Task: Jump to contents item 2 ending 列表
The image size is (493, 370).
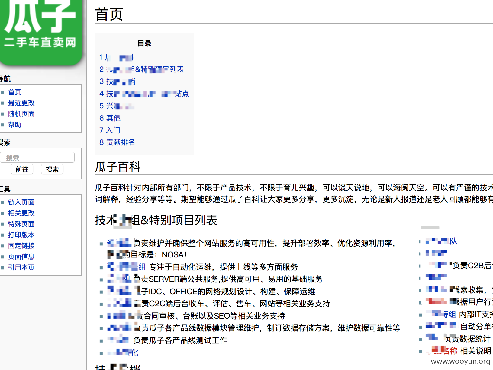Action: pyautogui.click(x=142, y=69)
